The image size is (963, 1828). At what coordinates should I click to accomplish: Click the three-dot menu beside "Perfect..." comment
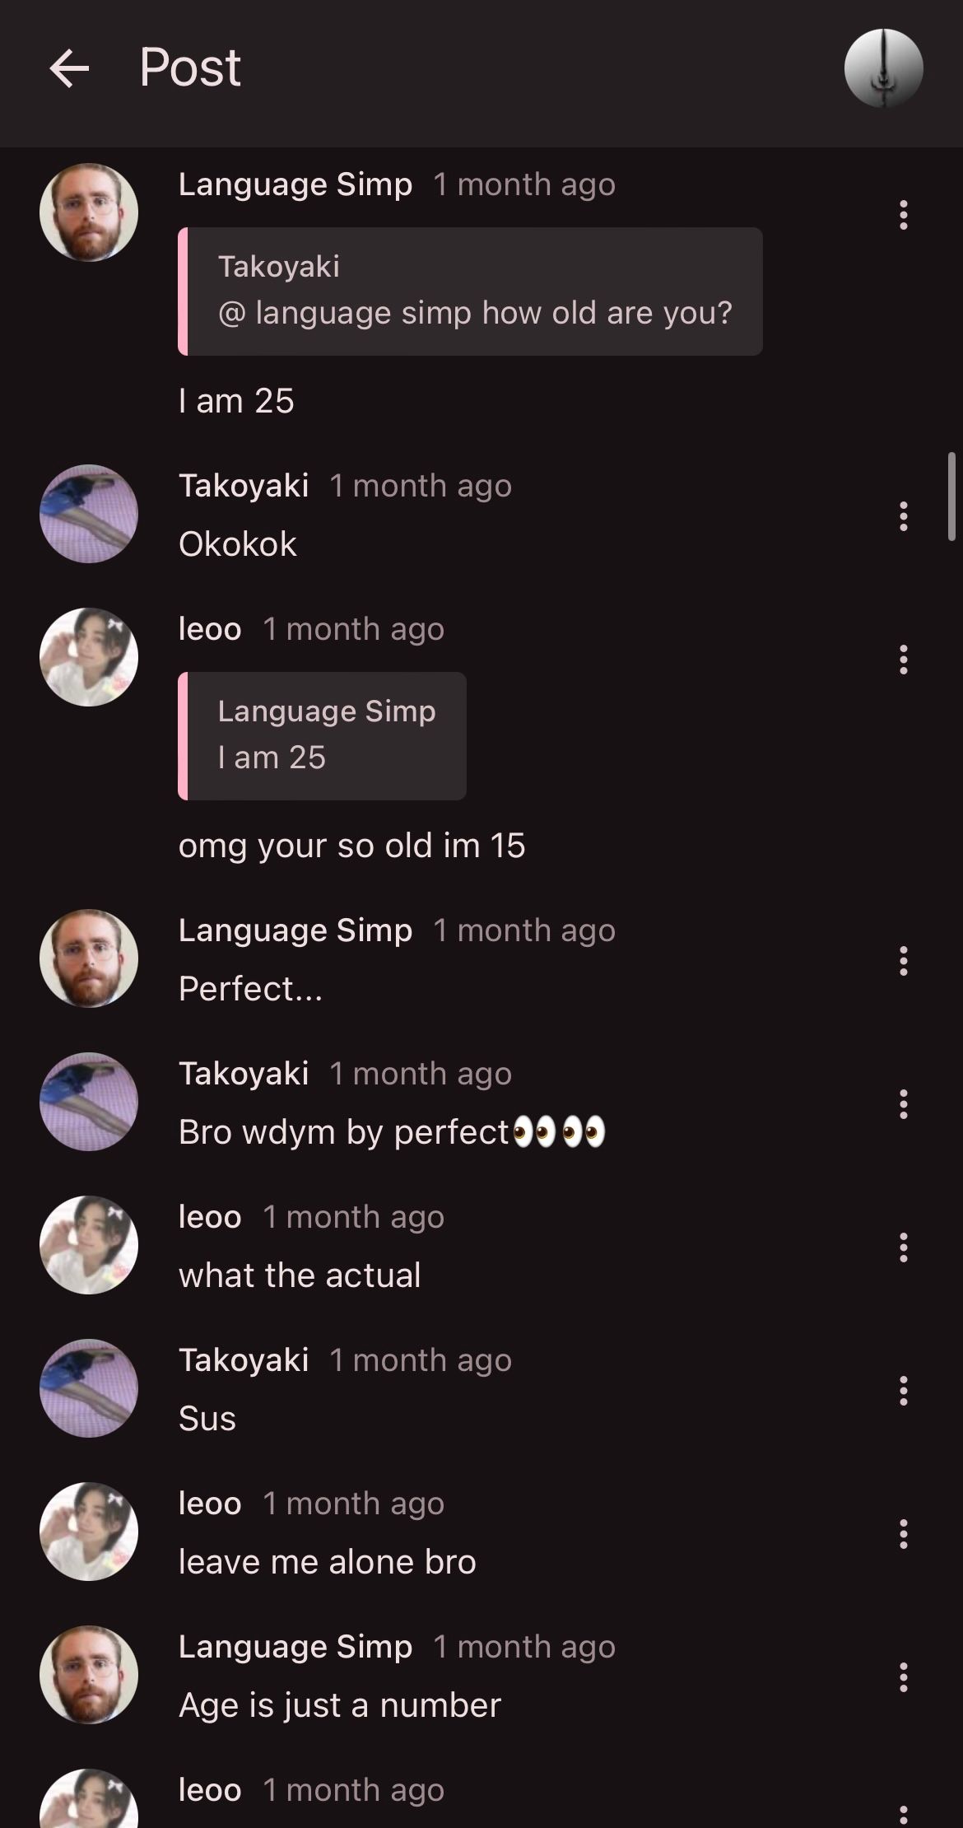point(903,961)
